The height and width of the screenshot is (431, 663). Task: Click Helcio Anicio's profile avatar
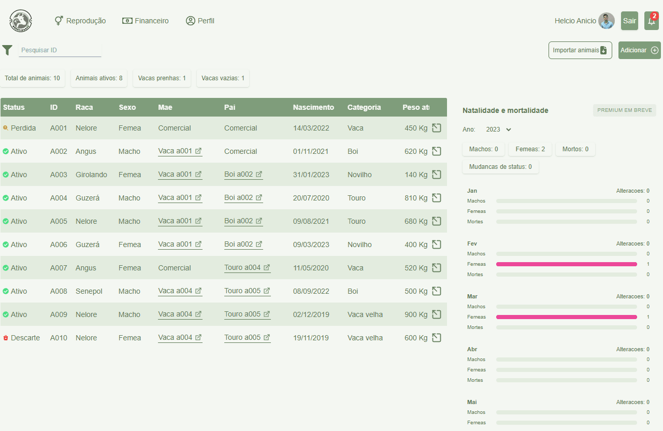point(606,21)
